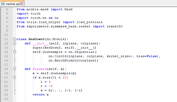This screenshot has height=102, width=177.
Task: Place cursor on 'torch' in line 5
Action: pos(36,14)
